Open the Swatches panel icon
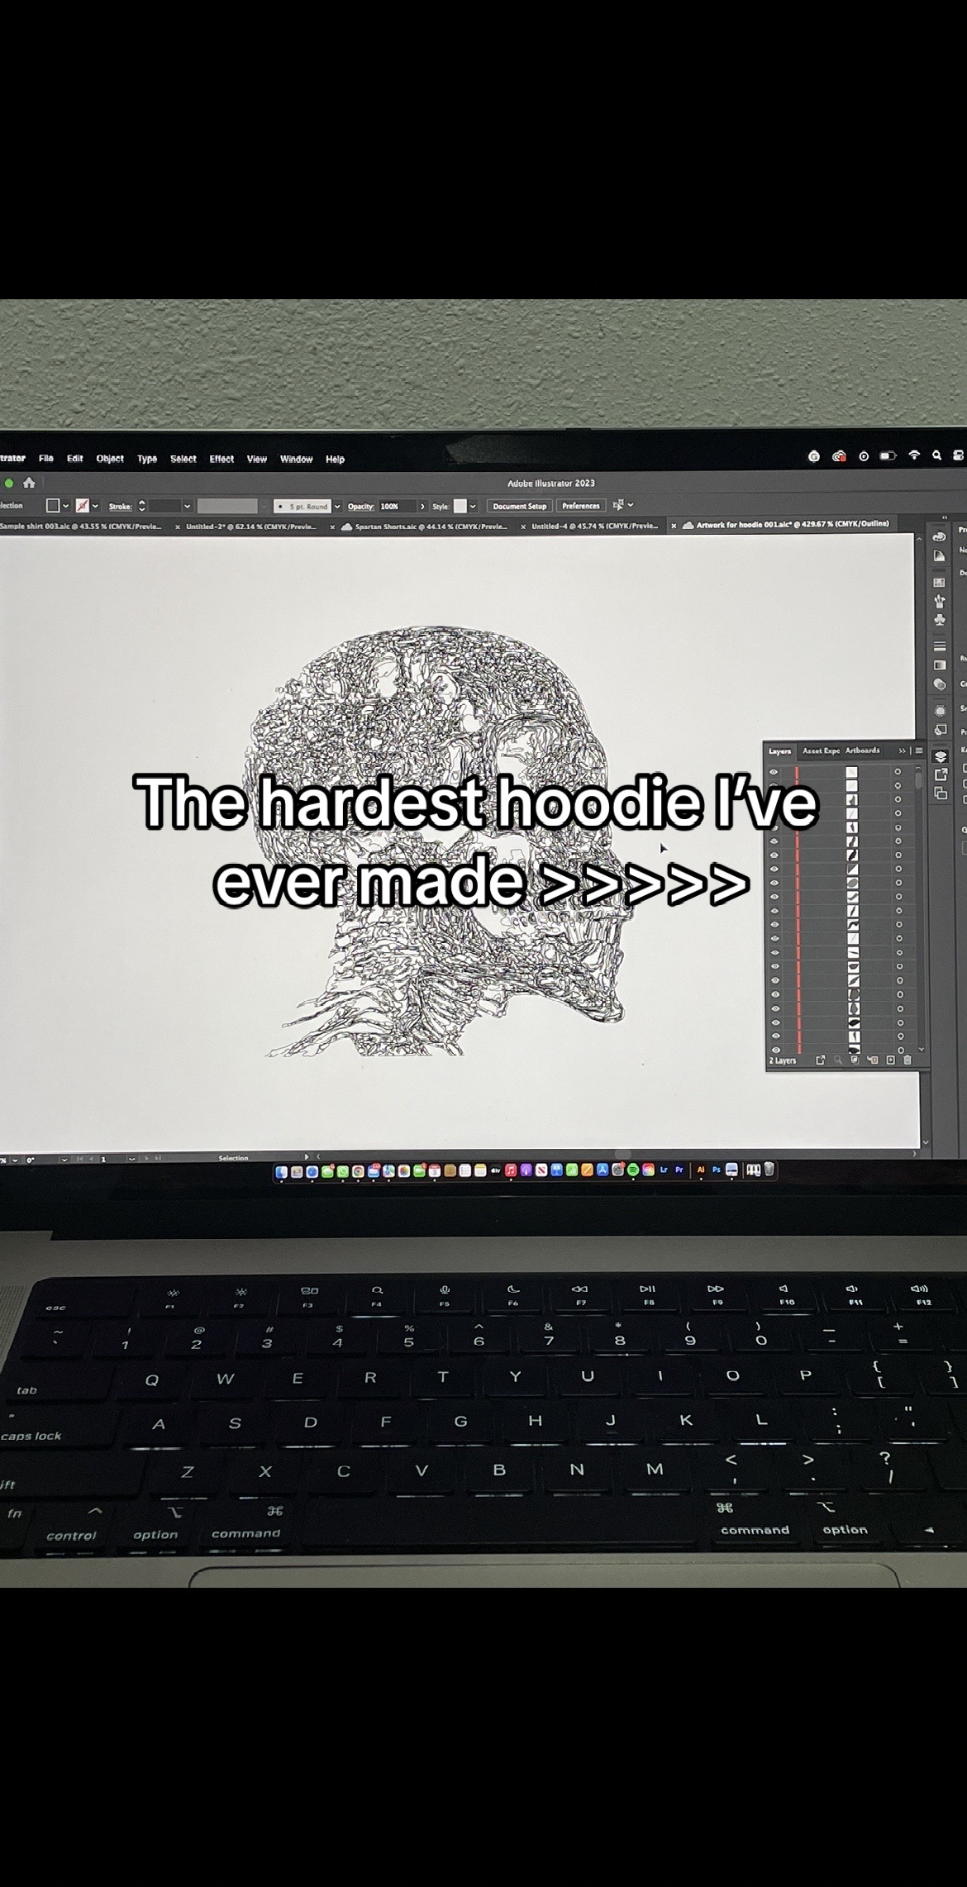Viewport: 967px width, 1887px height. [939, 583]
